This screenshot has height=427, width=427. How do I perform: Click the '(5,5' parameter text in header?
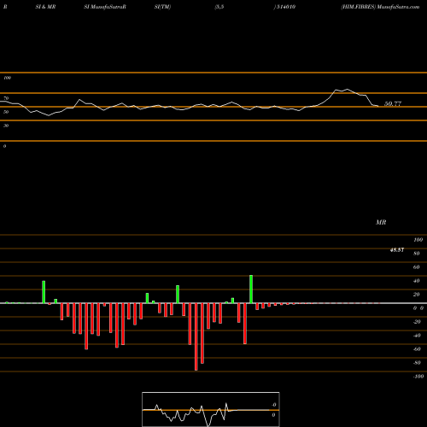[x=219, y=7]
